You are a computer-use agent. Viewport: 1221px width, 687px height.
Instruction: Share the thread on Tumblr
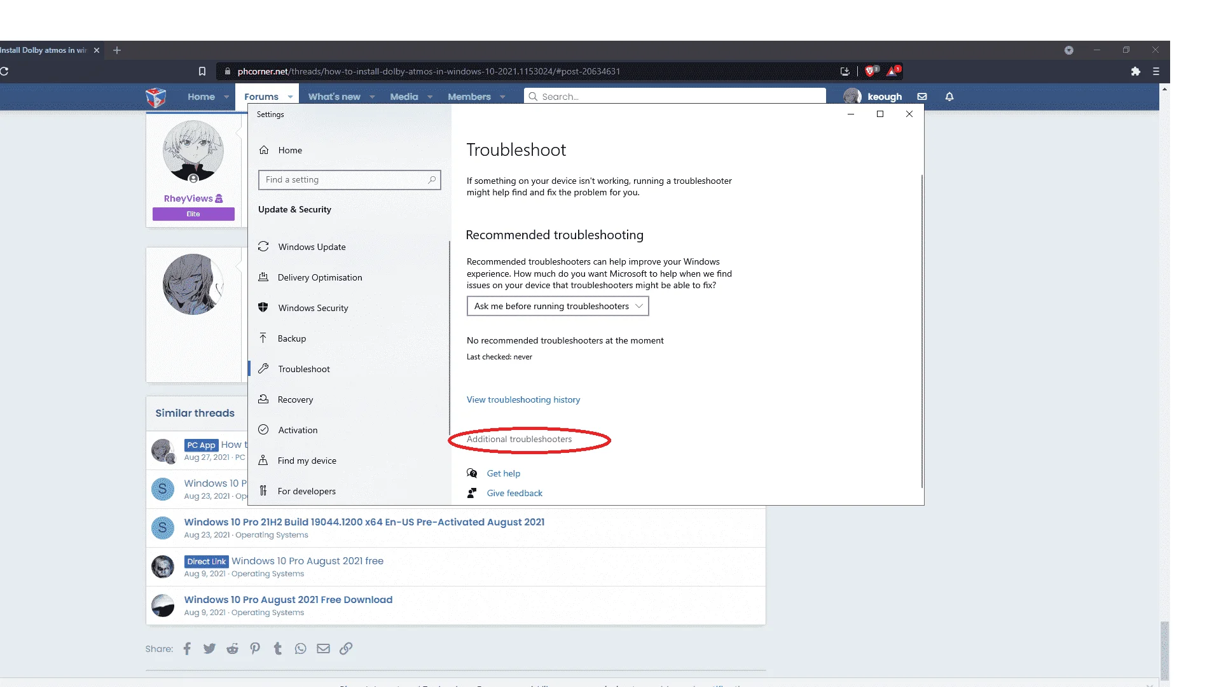point(278,649)
